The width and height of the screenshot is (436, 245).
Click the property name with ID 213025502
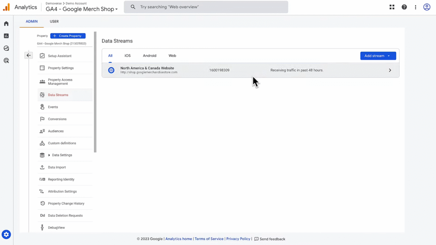tap(61, 44)
